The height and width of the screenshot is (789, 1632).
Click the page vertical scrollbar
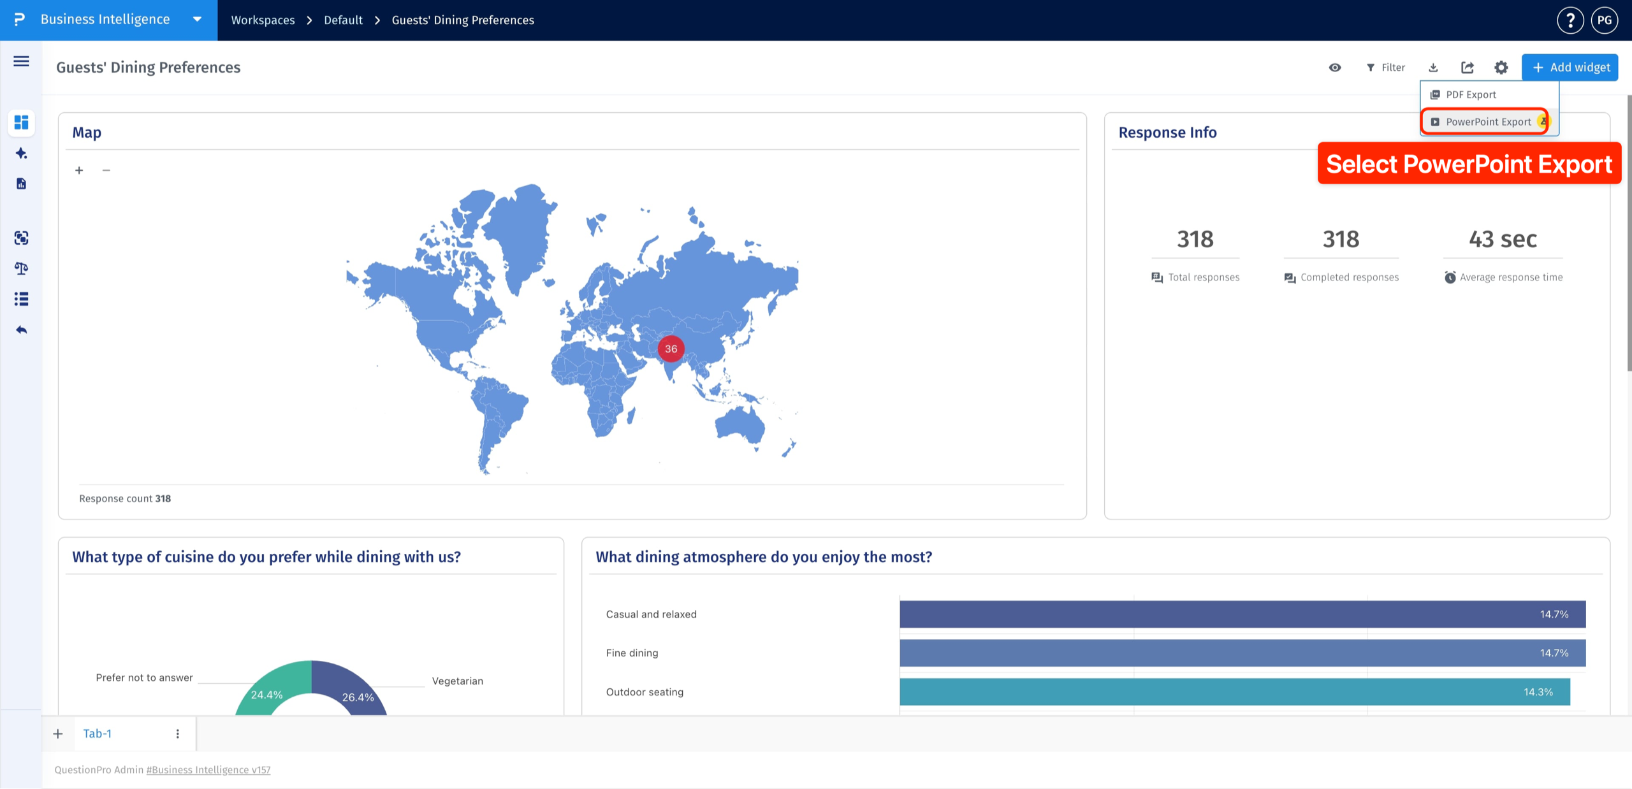coord(1629,233)
